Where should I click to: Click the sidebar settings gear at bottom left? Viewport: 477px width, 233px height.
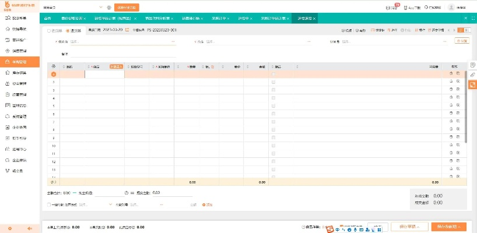click(10, 228)
